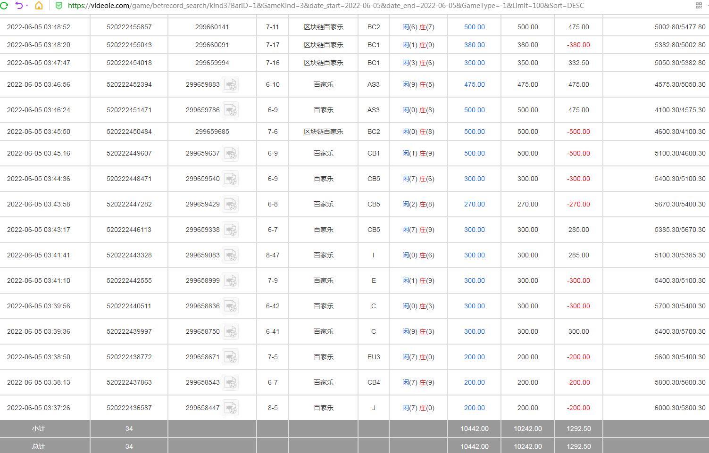View site security via the green shield icon
The width and height of the screenshot is (709, 453).
point(59,6)
